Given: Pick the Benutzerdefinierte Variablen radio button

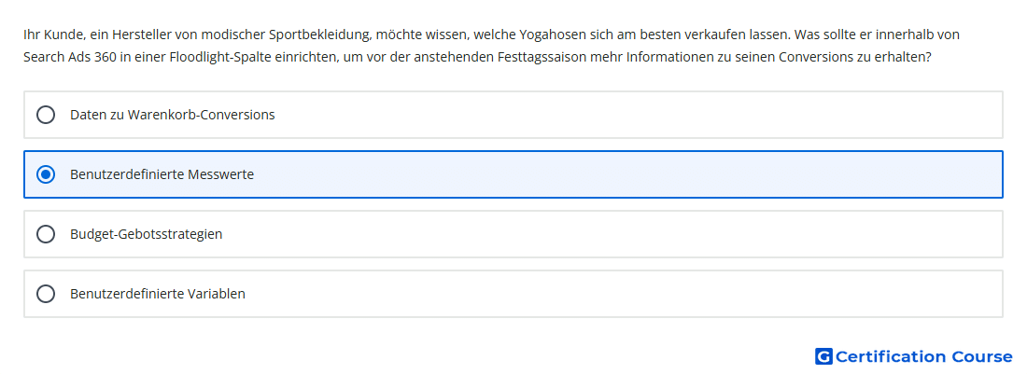Looking at the screenshot, I should (x=46, y=294).
